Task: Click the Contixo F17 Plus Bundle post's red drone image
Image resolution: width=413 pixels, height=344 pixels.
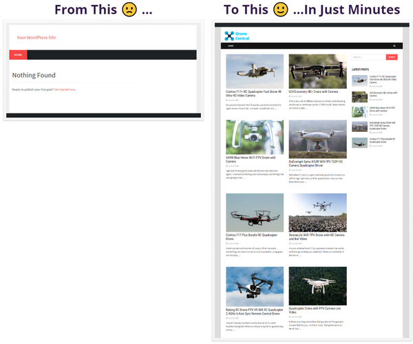Action: (x=255, y=213)
